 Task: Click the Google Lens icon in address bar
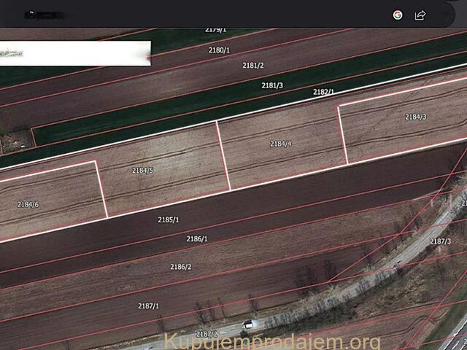(x=398, y=15)
